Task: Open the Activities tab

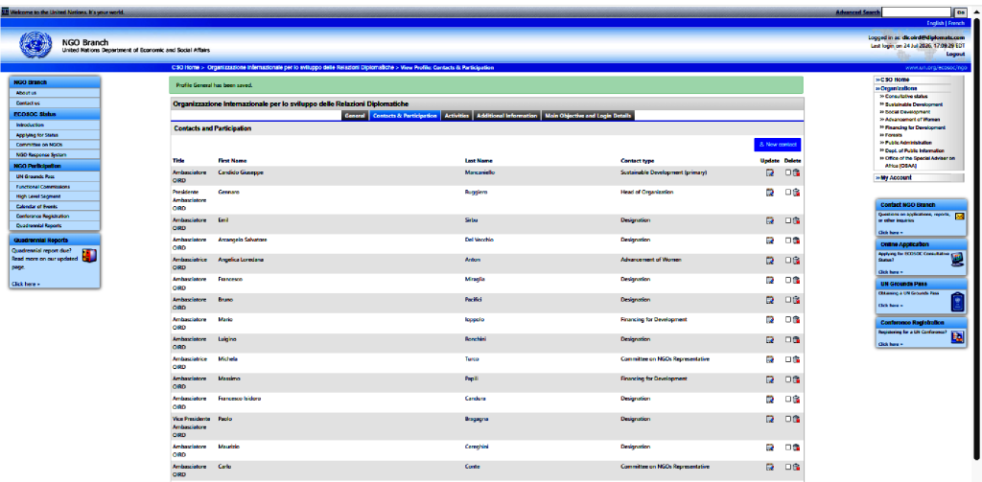Action: [x=456, y=116]
